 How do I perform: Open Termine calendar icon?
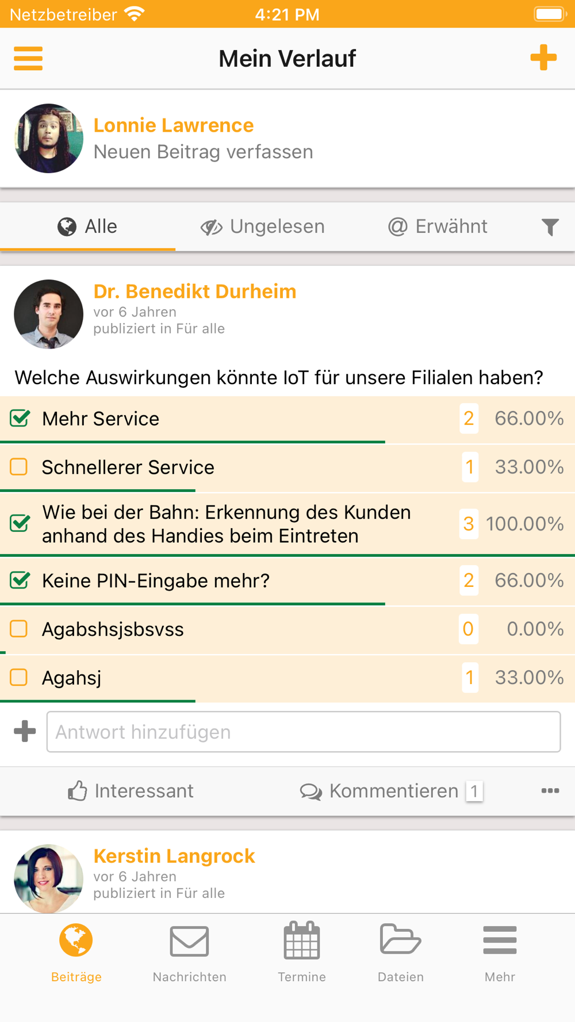coord(302,941)
